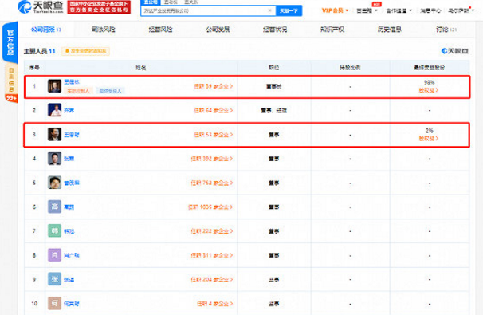Expand the 合作通道 dropdown menu
Viewport: 483px width, 315px height.
(x=399, y=10)
